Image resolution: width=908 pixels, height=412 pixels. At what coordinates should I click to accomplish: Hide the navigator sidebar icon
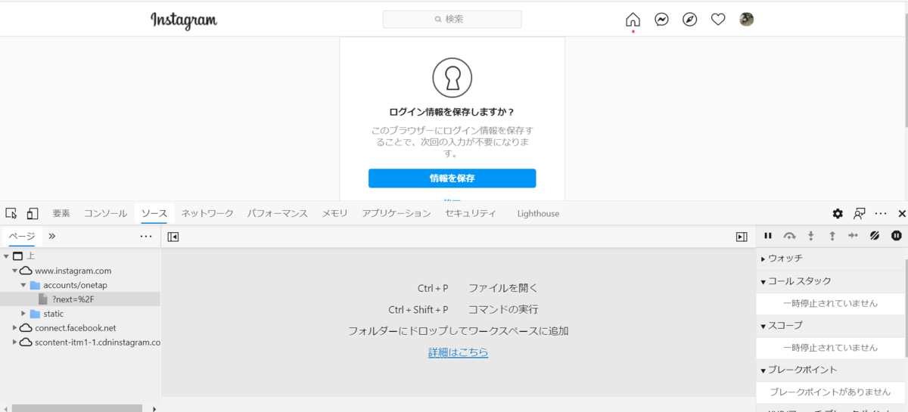pos(173,237)
